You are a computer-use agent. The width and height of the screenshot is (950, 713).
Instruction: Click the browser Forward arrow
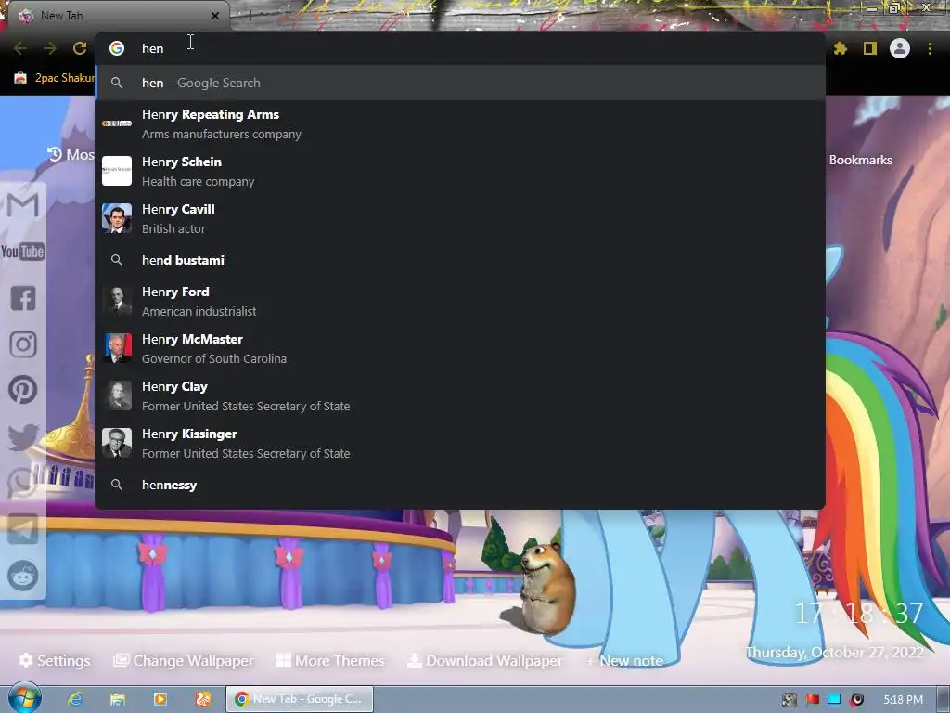[50, 48]
